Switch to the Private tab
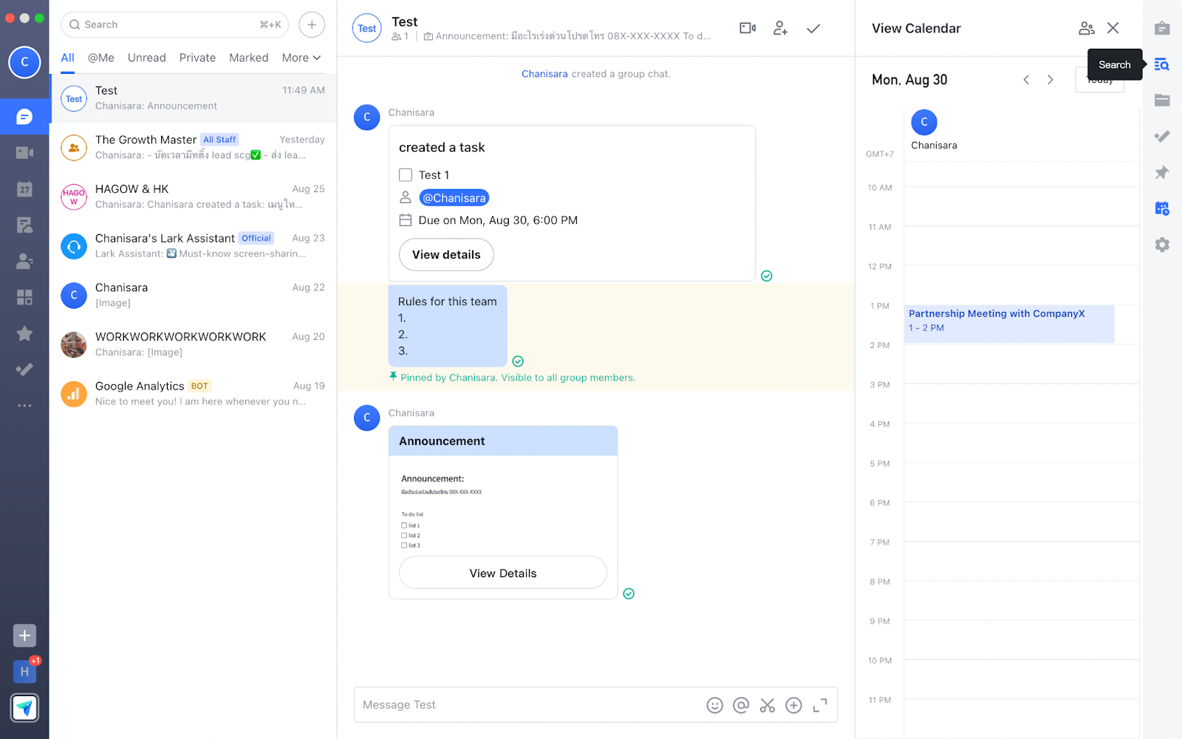The height and width of the screenshot is (739, 1182). coord(197,58)
